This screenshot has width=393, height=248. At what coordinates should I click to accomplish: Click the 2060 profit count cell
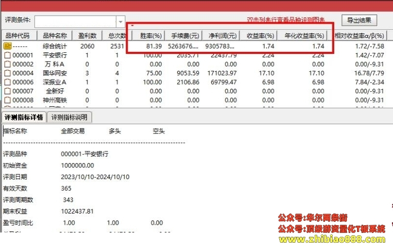(87, 46)
